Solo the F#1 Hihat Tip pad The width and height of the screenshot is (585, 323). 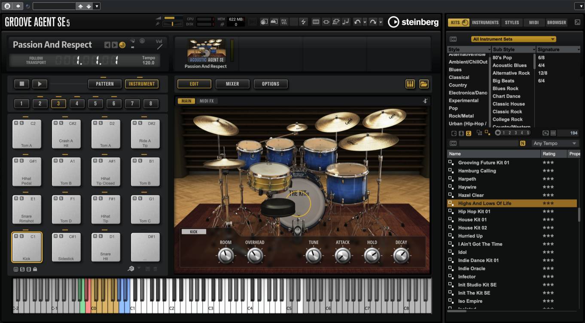pos(100,199)
